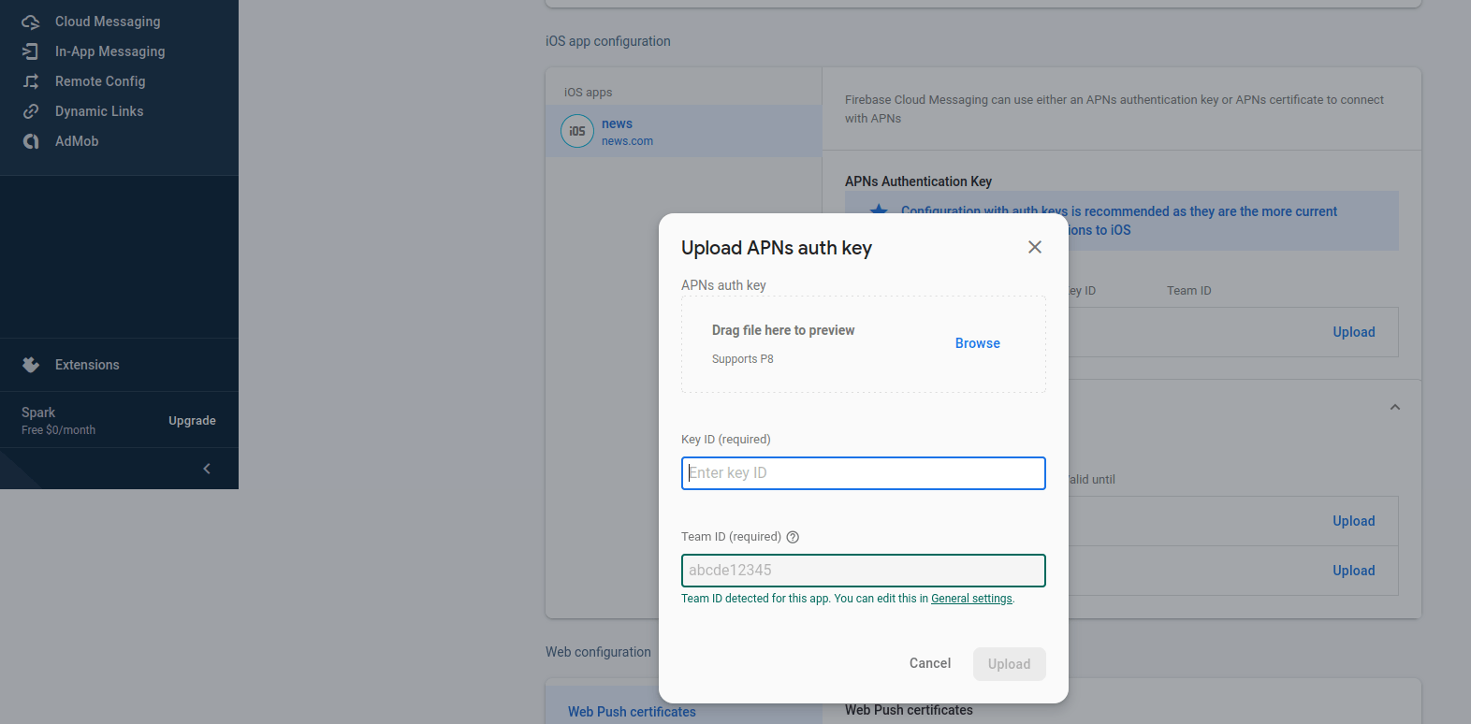Click Upgrade next to Spark plan
This screenshot has width=1471, height=724.
coord(192,421)
